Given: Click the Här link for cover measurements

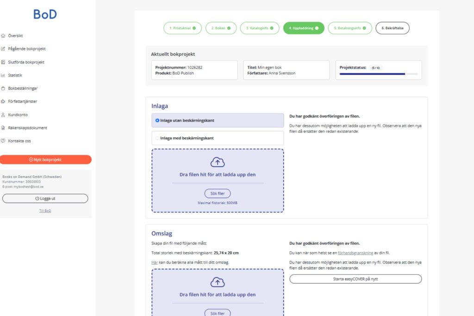Looking at the screenshot, I should [155, 262].
